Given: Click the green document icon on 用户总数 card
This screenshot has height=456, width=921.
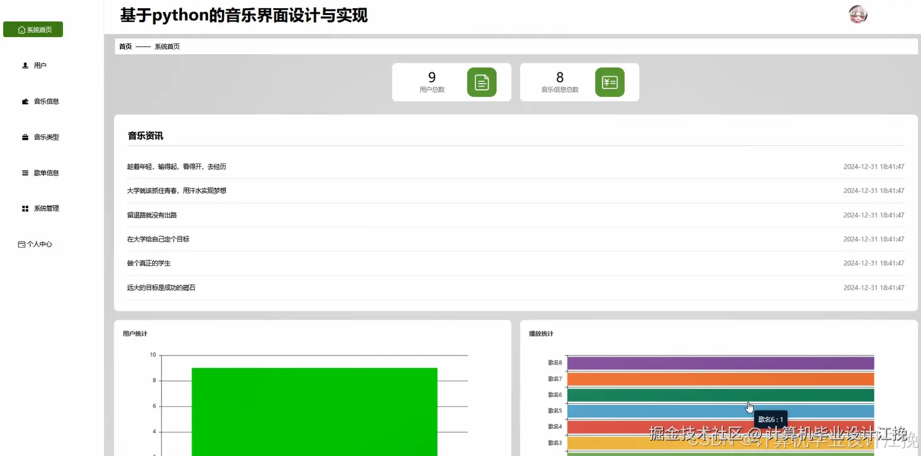Looking at the screenshot, I should [483, 82].
